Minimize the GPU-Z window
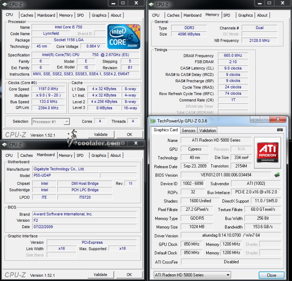This screenshot has width=292, height=281. click(x=255, y=120)
